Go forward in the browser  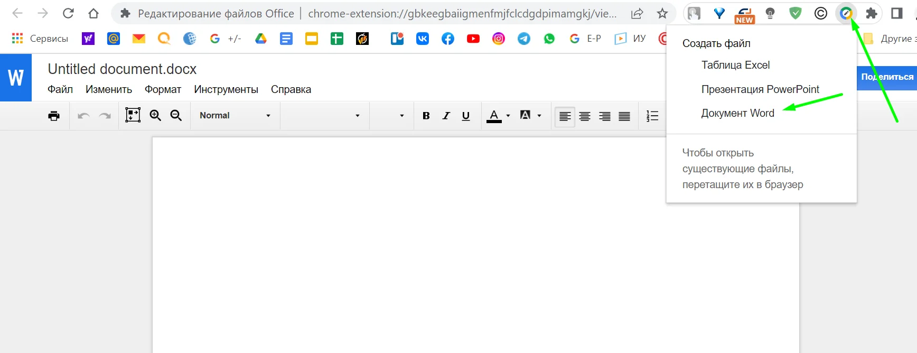(x=43, y=13)
